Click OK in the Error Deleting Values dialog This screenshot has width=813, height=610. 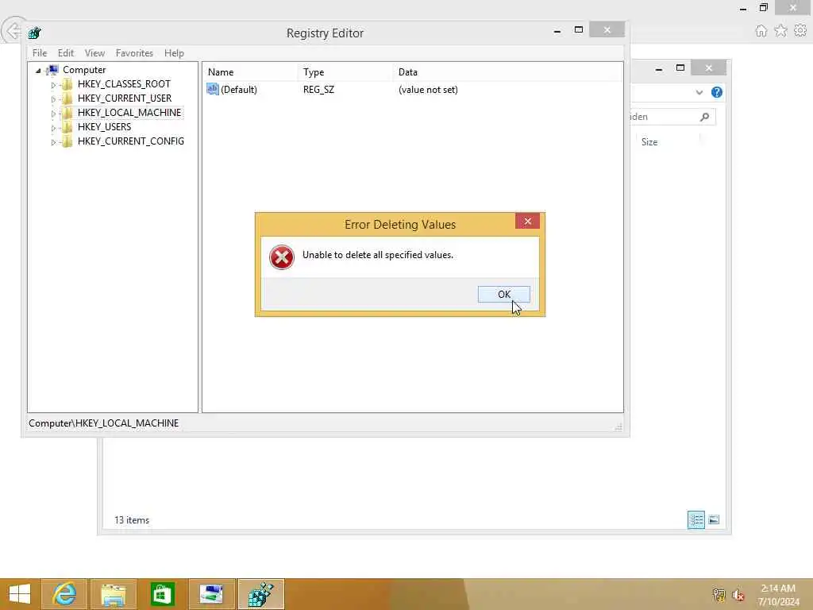(503, 294)
